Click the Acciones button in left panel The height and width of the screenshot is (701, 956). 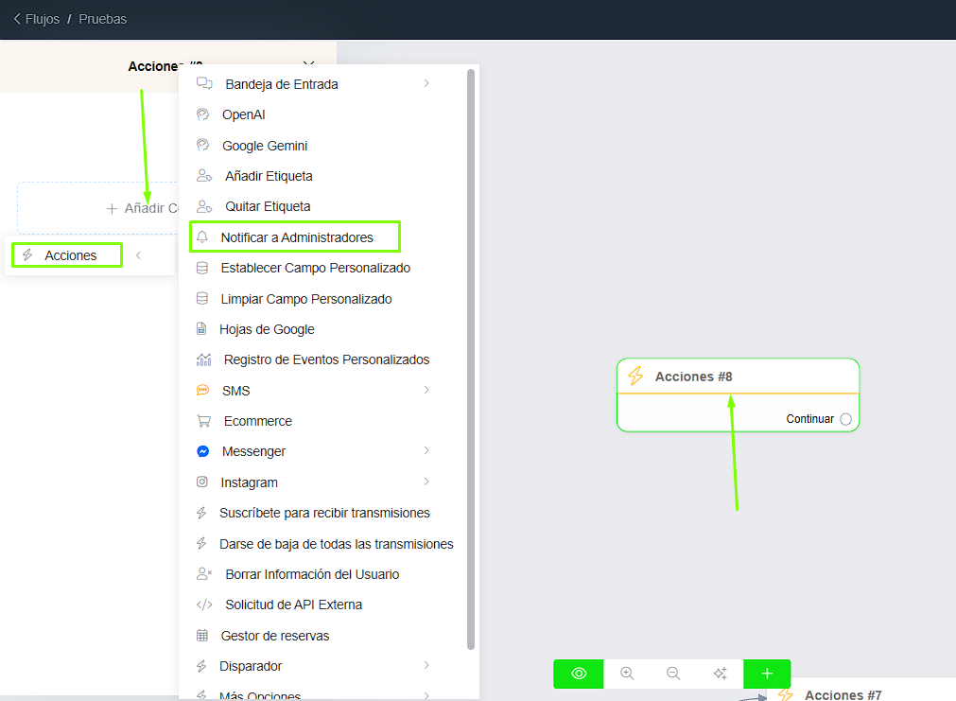click(x=67, y=255)
